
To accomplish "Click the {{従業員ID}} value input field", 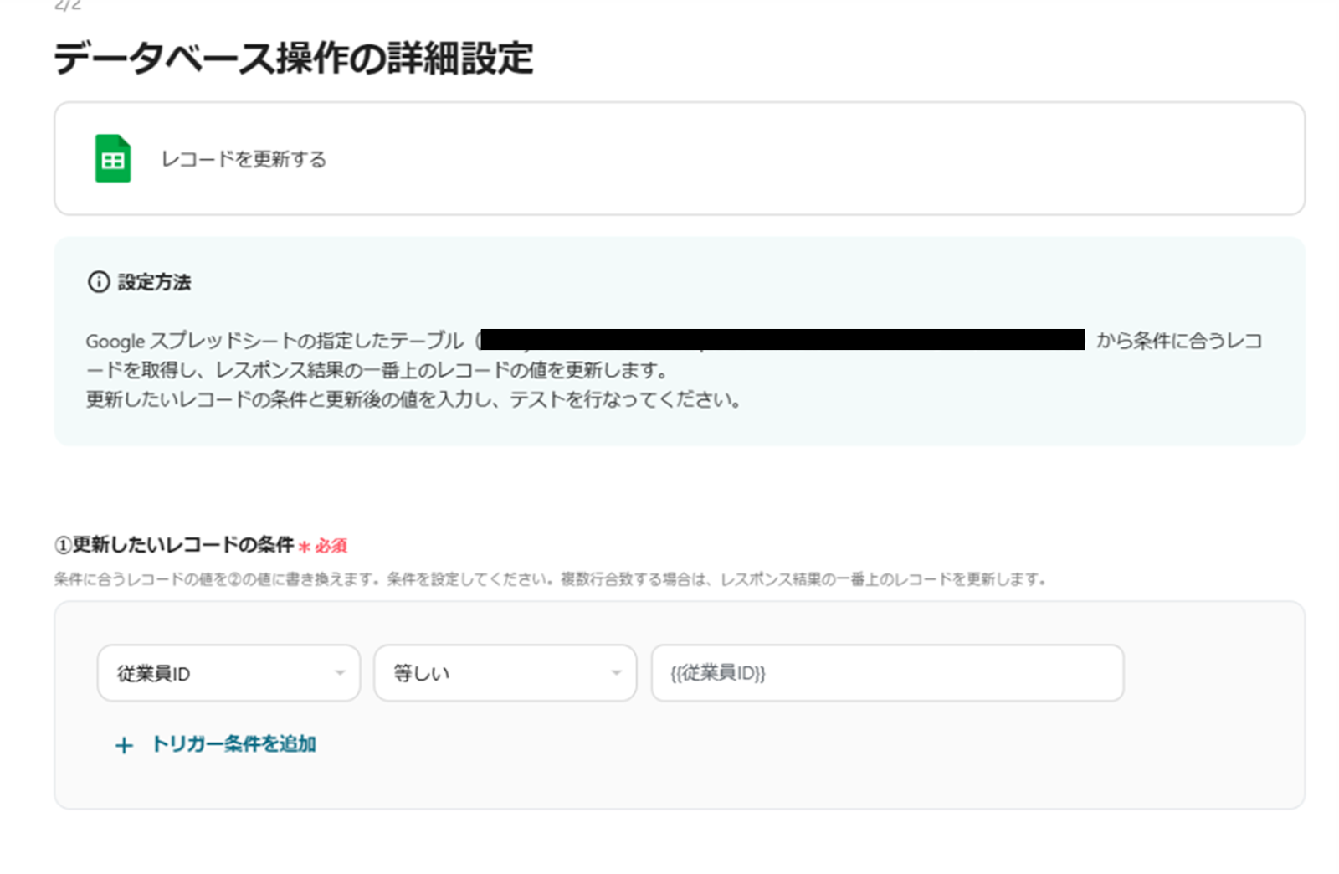I will click(887, 673).
